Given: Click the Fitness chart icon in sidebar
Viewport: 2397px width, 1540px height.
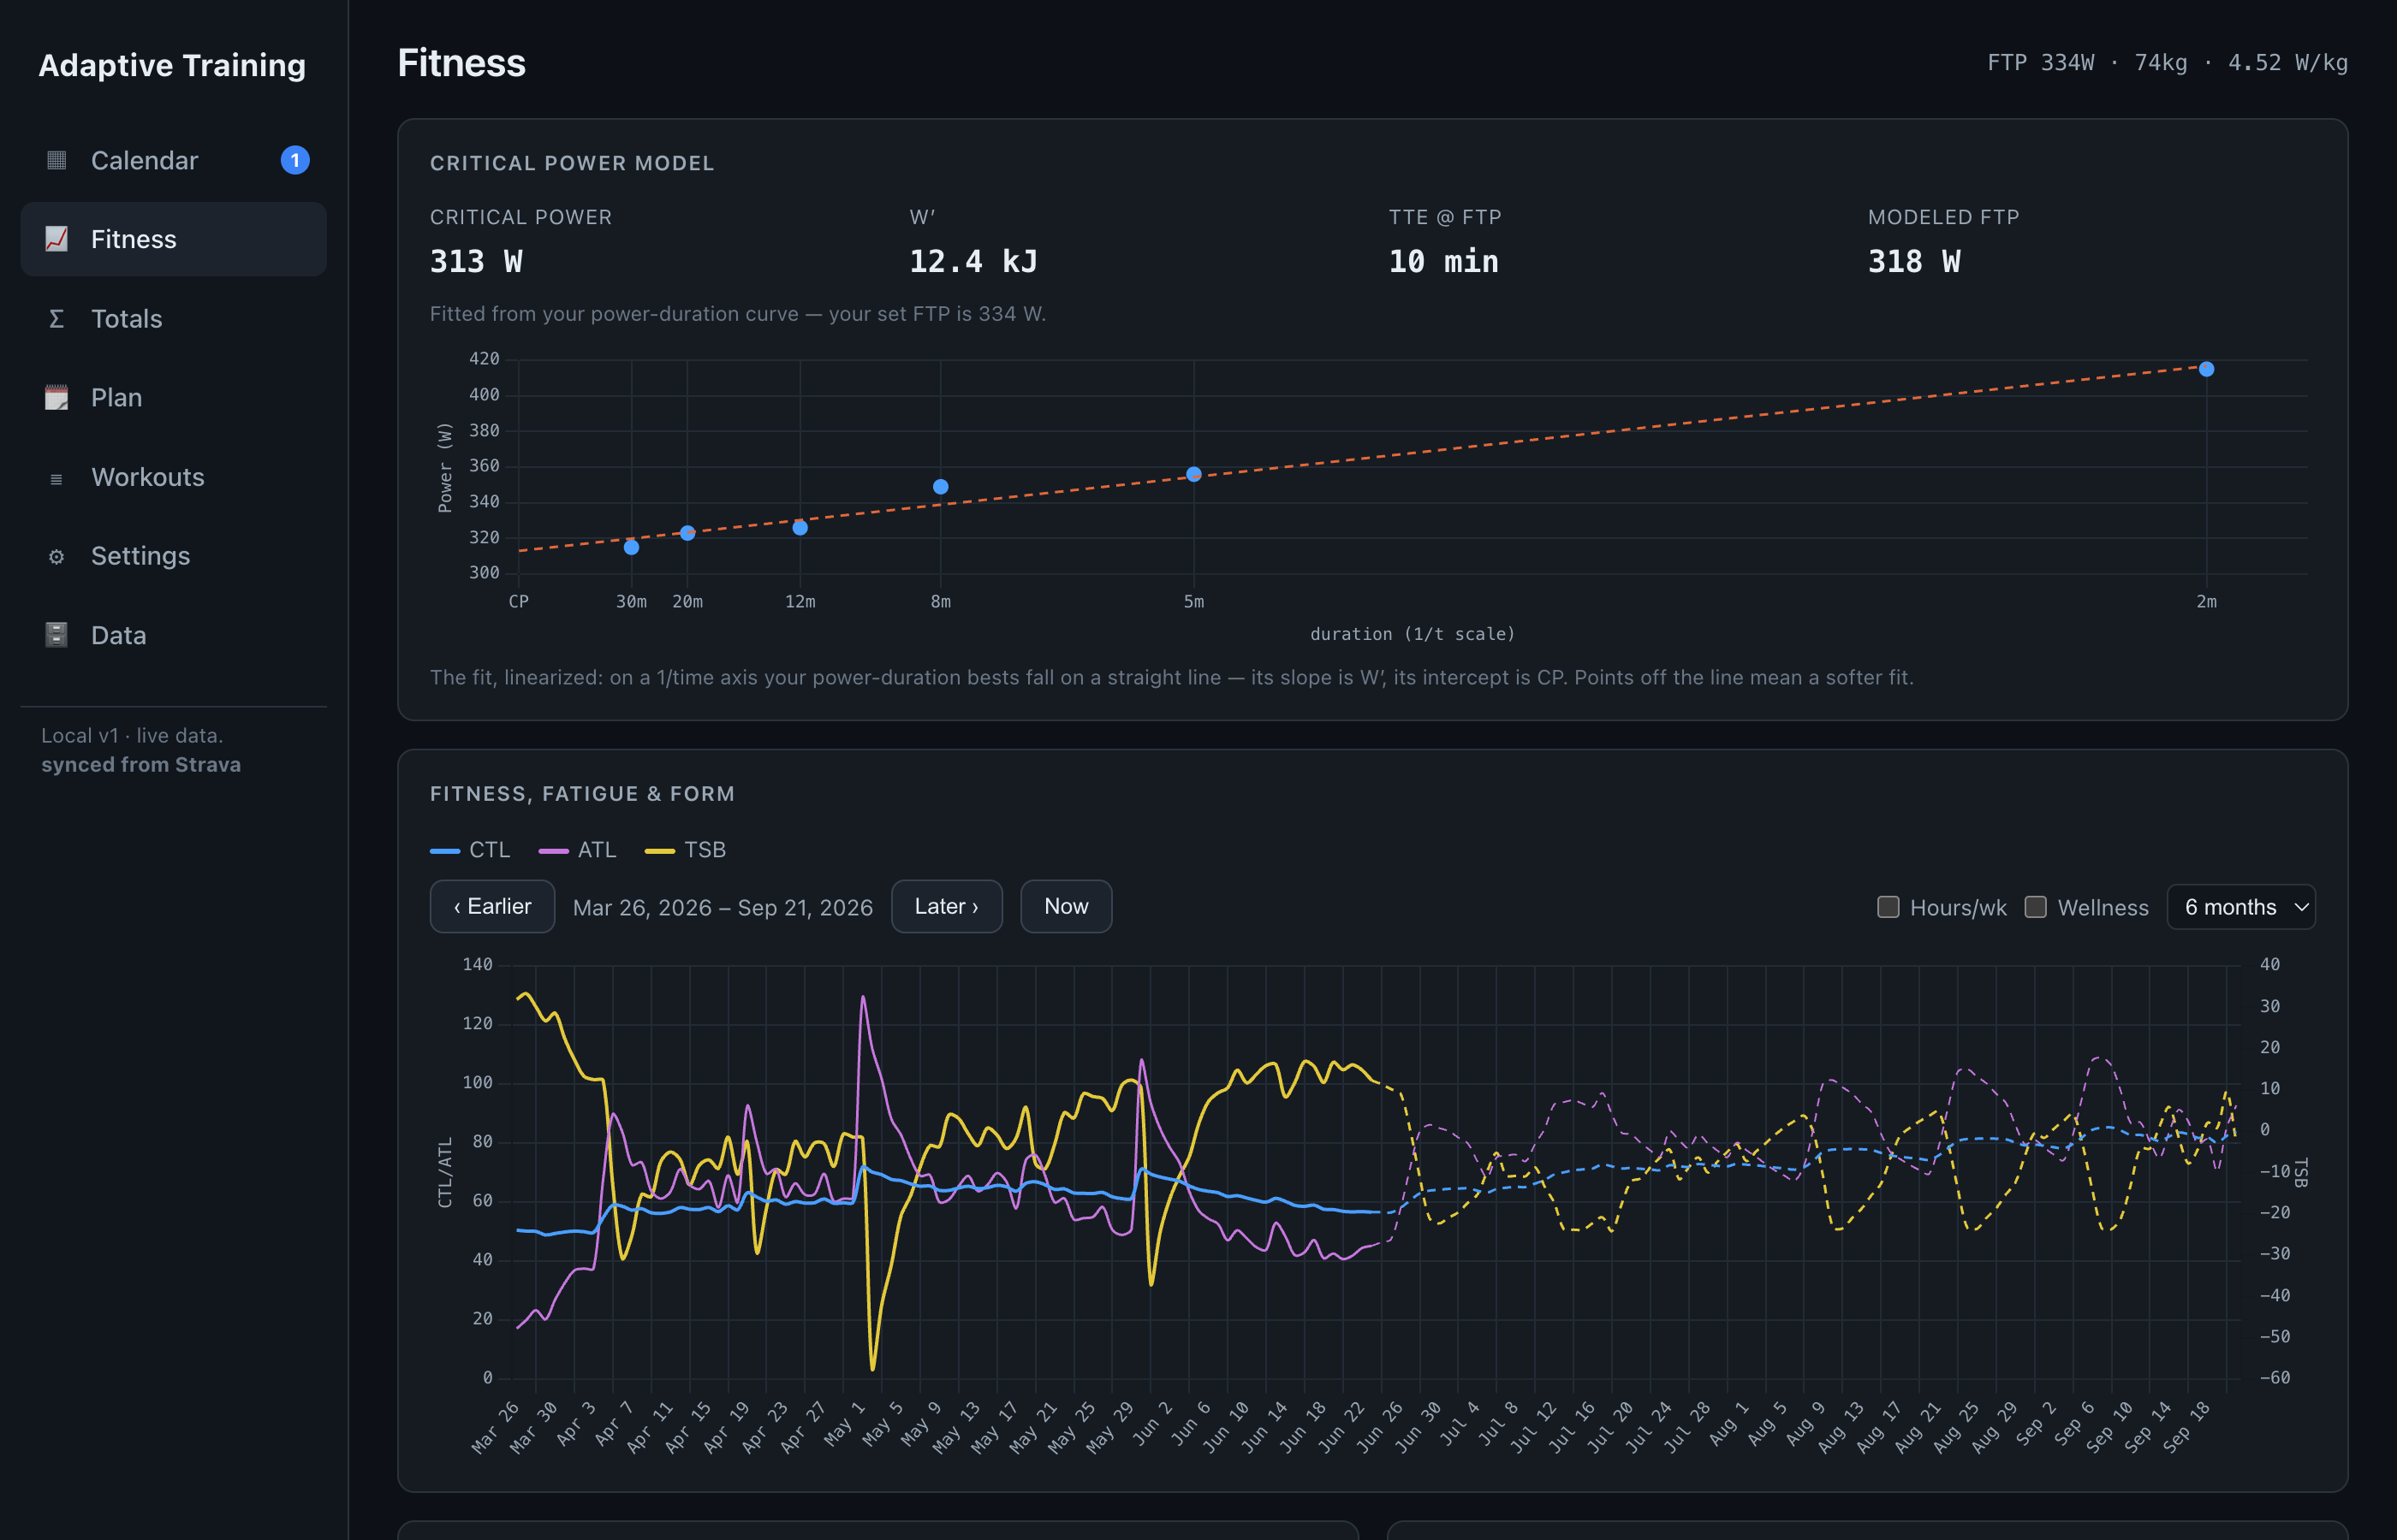Looking at the screenshot, I should 56,239.
